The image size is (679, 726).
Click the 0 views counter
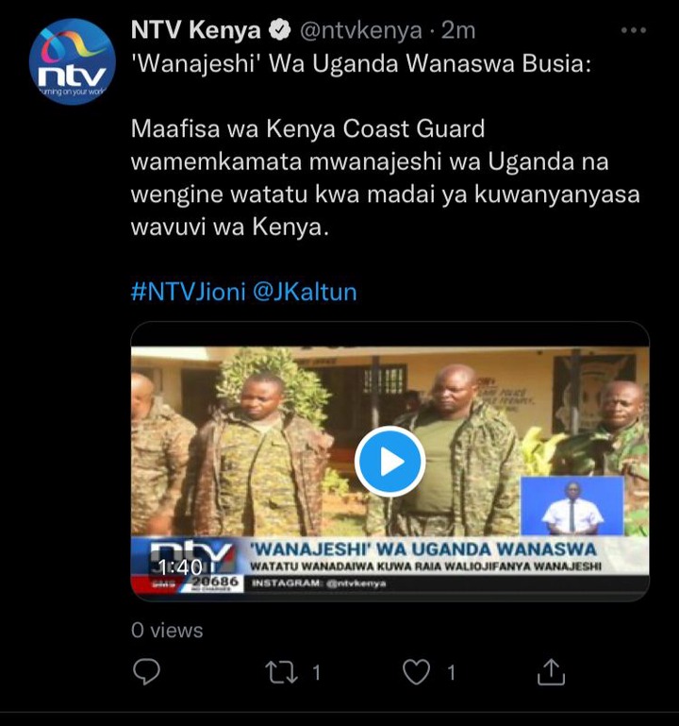pyautogui.click(x=167, y=631)
